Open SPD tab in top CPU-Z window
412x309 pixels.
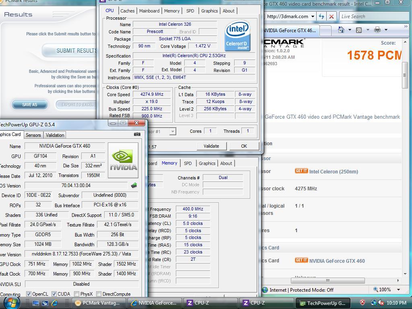190,11
